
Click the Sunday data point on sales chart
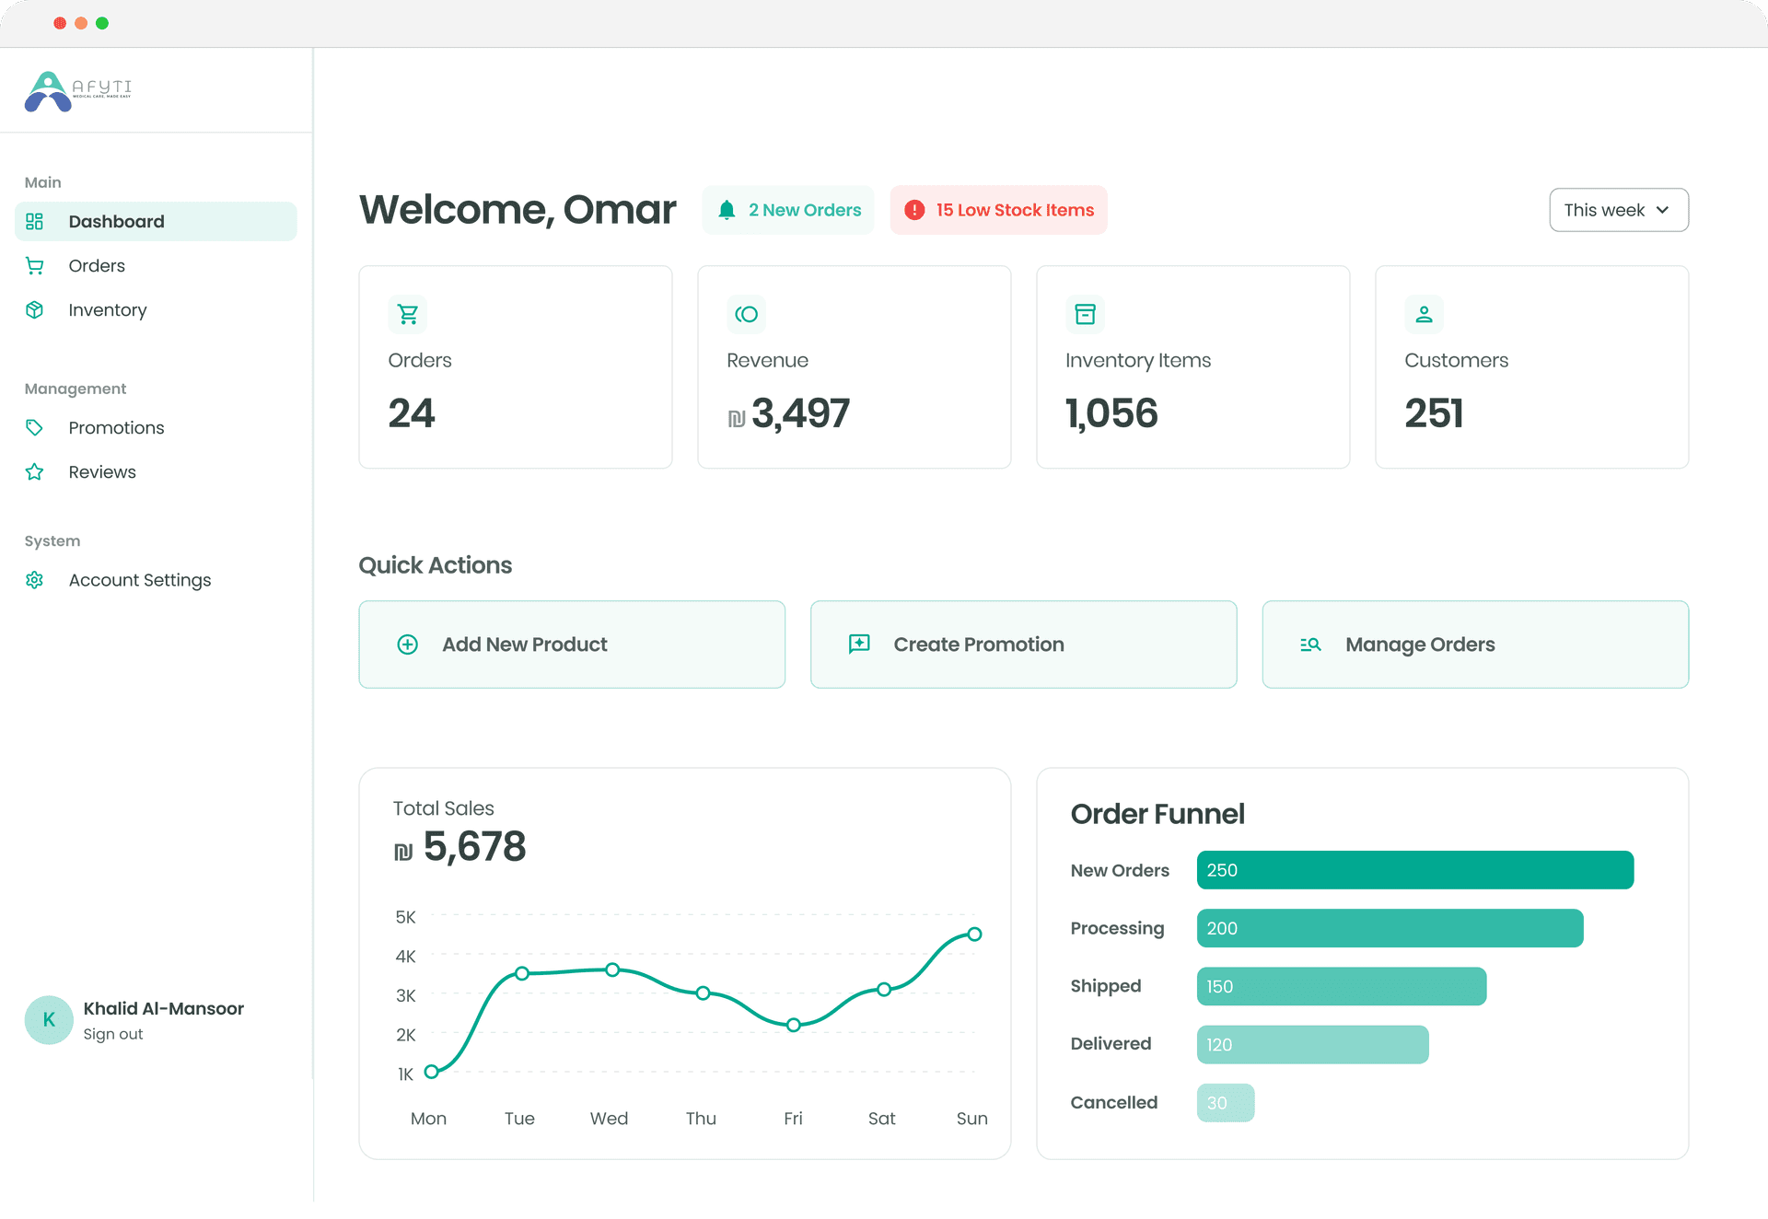coord(974,935)
